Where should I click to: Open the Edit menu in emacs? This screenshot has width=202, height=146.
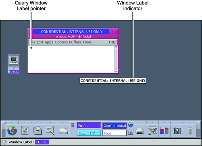(x=40, y=42)
